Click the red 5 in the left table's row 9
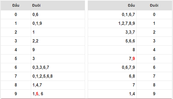This screenshot has height=99, width=173. click(x=37, y=94)
